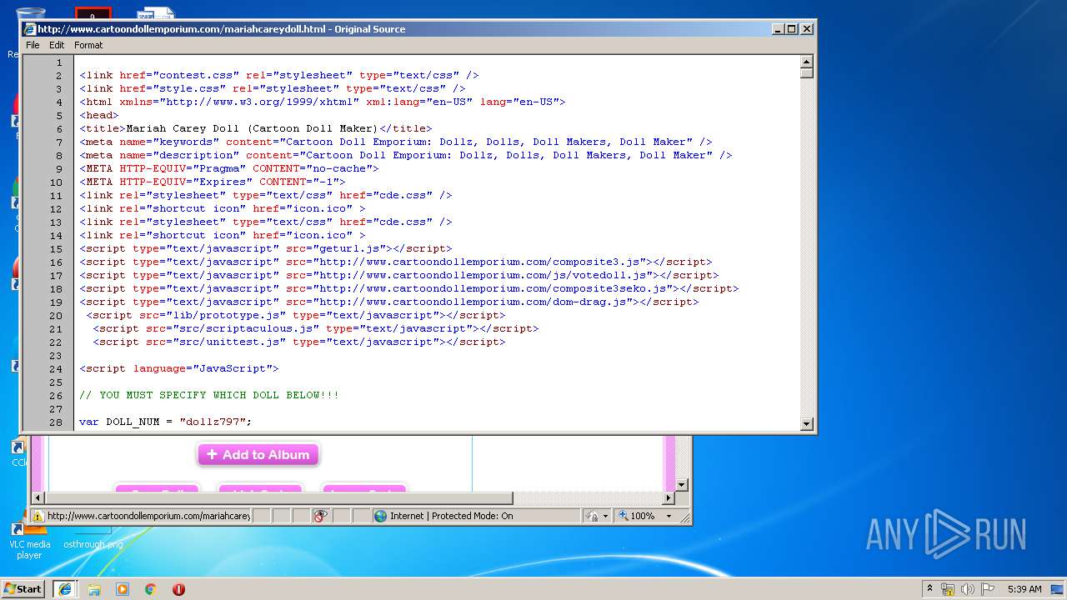1067x600 pixels.
Task: Click the title tag text on line 6
Action: point(256,128)
